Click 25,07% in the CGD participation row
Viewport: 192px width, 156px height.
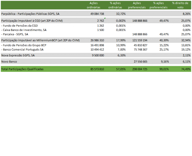[x=186, y=21]
